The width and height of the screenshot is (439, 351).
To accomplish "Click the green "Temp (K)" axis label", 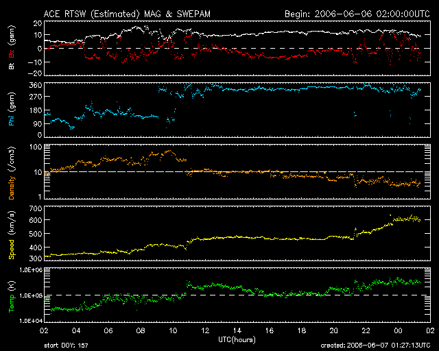I will point(12,296).
